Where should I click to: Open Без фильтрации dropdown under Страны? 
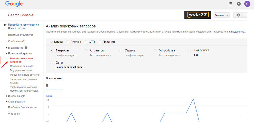pos(135,55)
